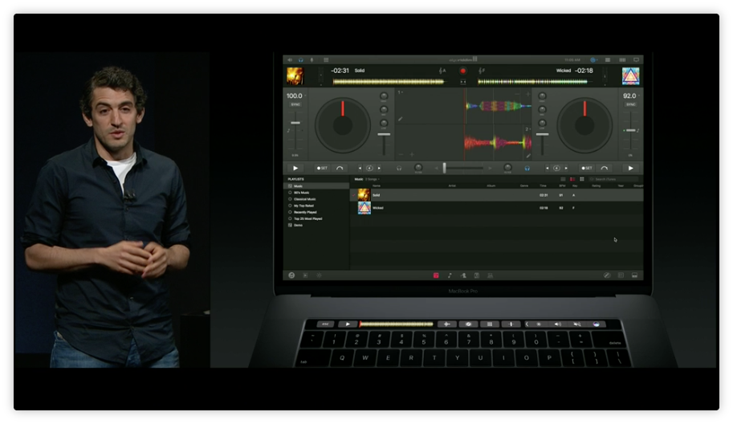Image resolution: width=733 pixels, height=424 pixels.
Task: Click the iTunes source icon at bottom left
Action: (x=291, y=275)
